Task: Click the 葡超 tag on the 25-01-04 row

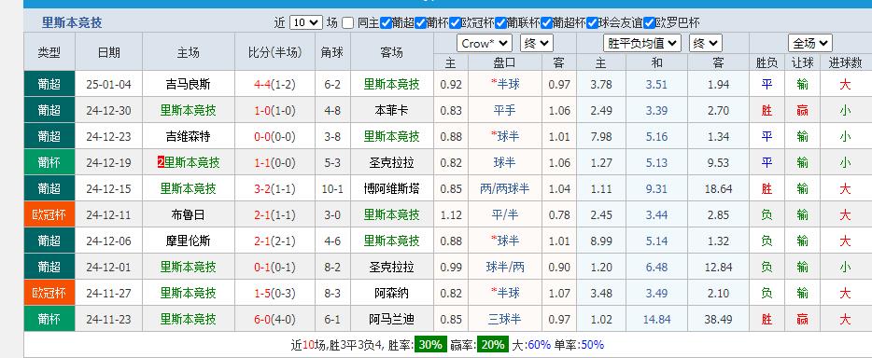Action: 49,84
